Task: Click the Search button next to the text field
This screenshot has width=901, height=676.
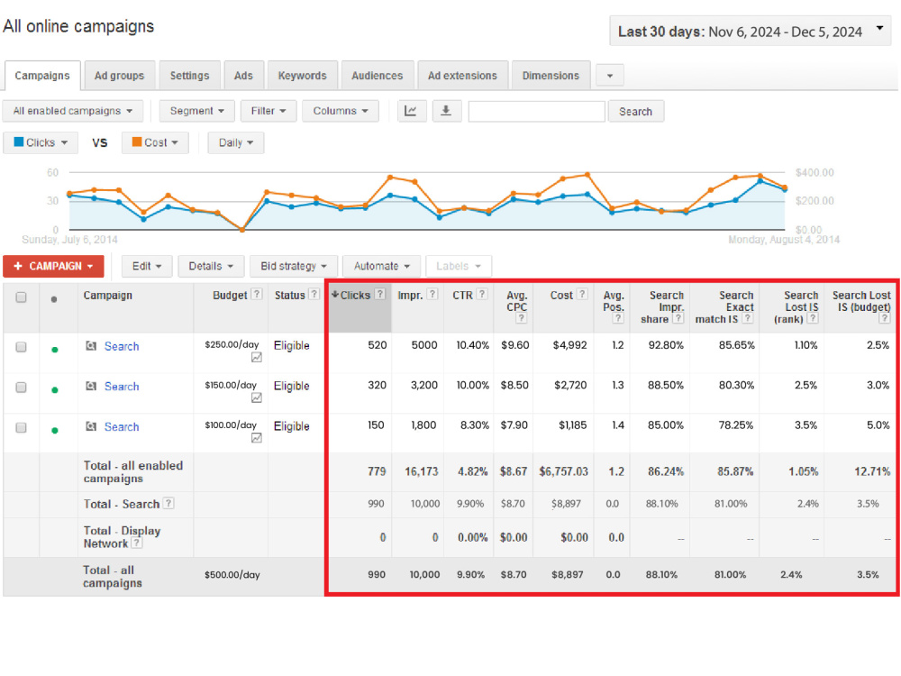Action: 635,112
